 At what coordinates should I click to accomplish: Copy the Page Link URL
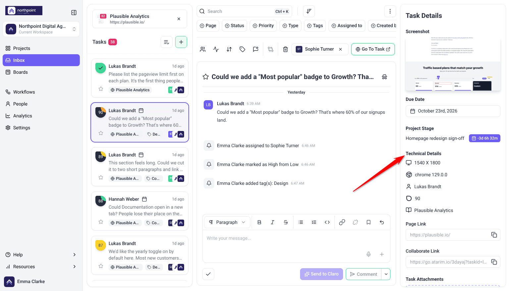pos(494,235)
